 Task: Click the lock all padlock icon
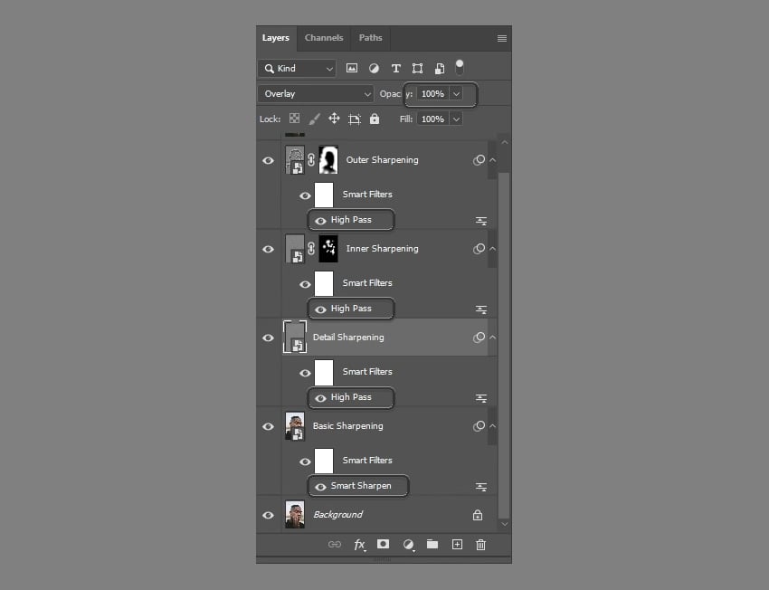pos(375,119)
